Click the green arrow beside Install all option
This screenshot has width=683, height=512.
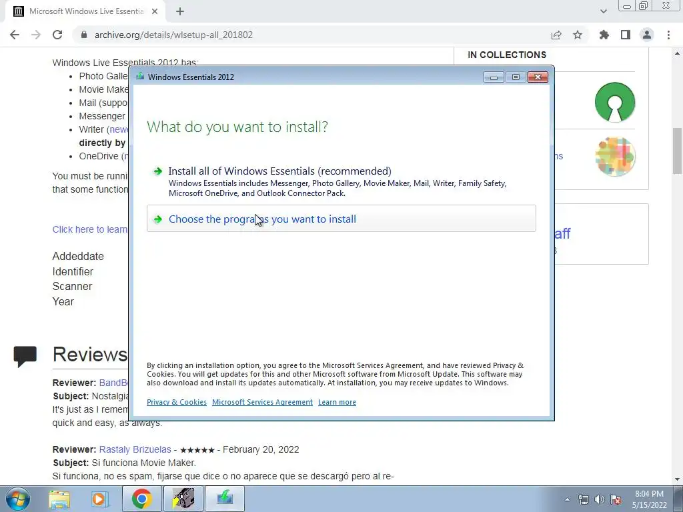[157, 171]
